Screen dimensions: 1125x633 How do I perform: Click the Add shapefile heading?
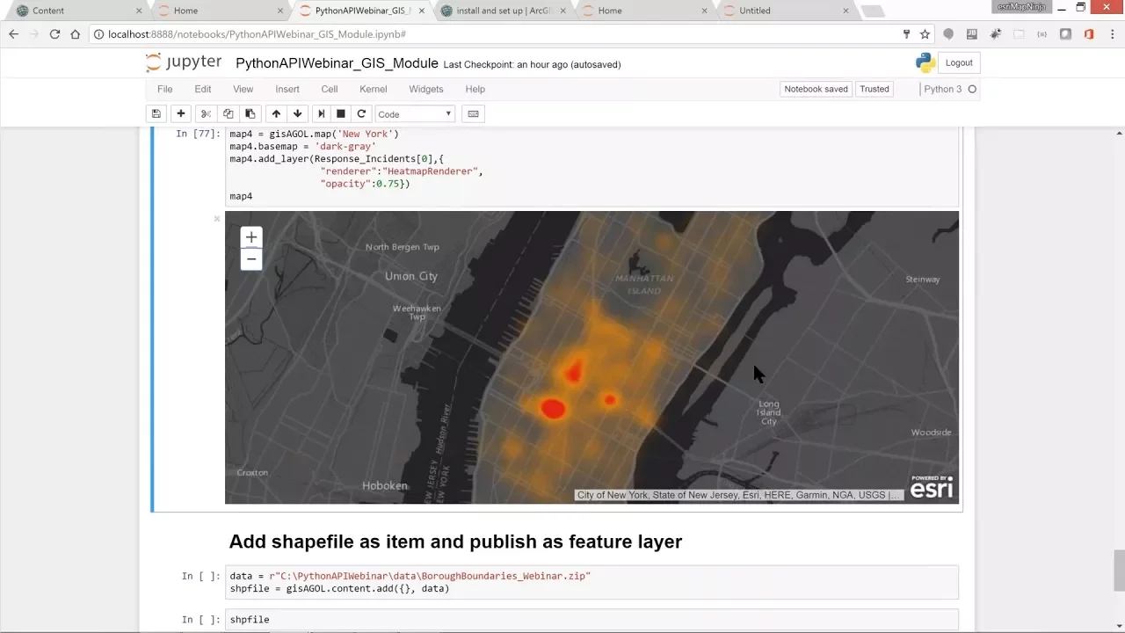[x=455, y=542]
